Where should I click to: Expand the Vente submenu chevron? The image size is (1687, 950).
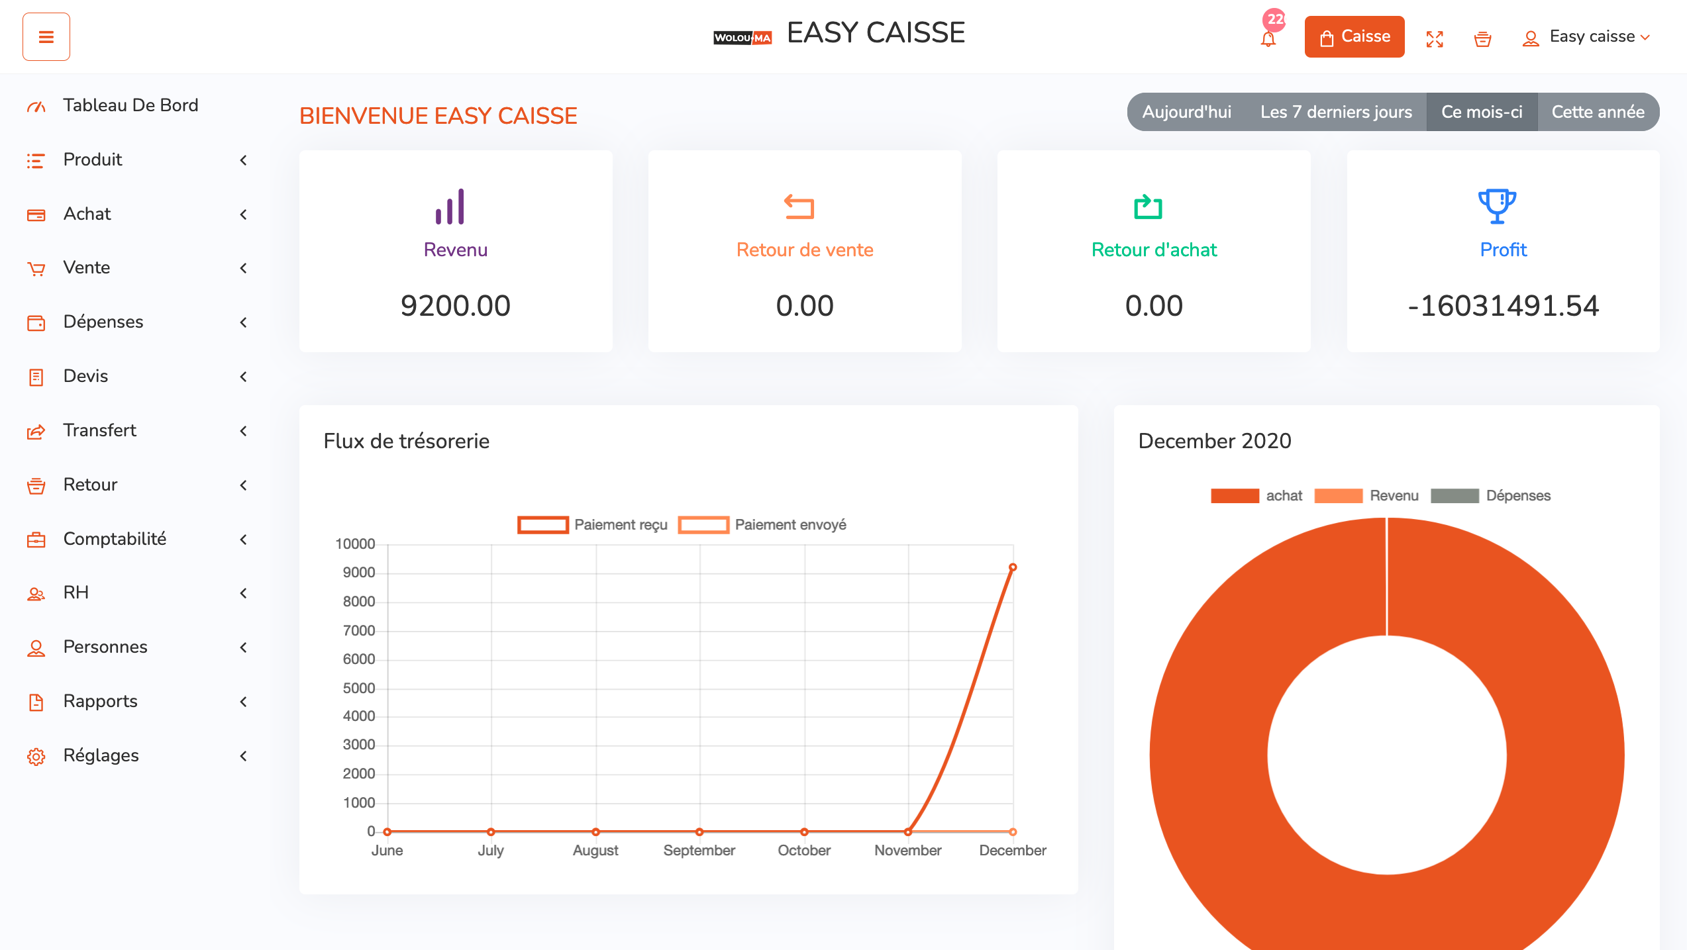click(244, 268)
